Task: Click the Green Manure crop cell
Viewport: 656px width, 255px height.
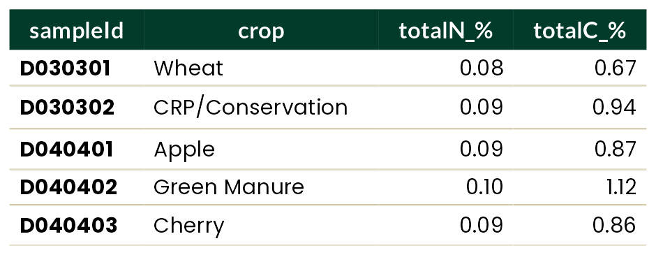Action: click(229, 187)
